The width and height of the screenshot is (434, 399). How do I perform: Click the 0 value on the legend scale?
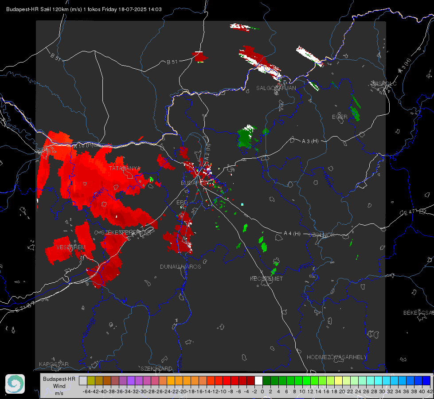(x=262, y=391)
